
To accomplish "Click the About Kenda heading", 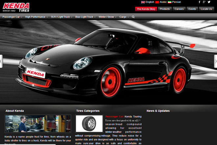I will pyautogui.click(x=15, y=111).
